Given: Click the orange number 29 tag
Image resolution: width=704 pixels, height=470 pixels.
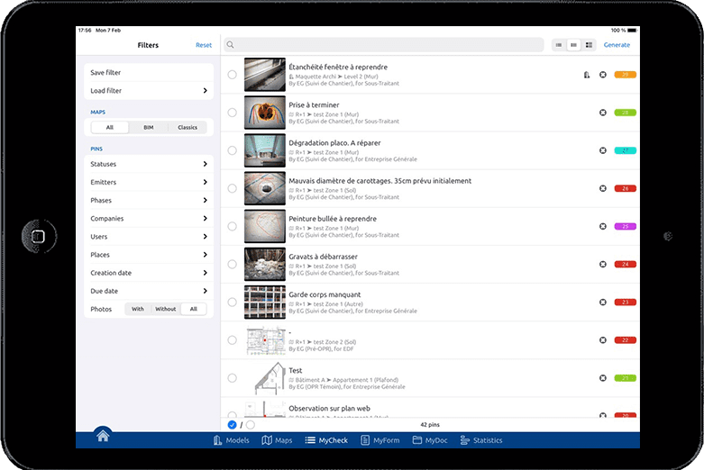Looking at the screenshot, I should click(x=625, y=75).
